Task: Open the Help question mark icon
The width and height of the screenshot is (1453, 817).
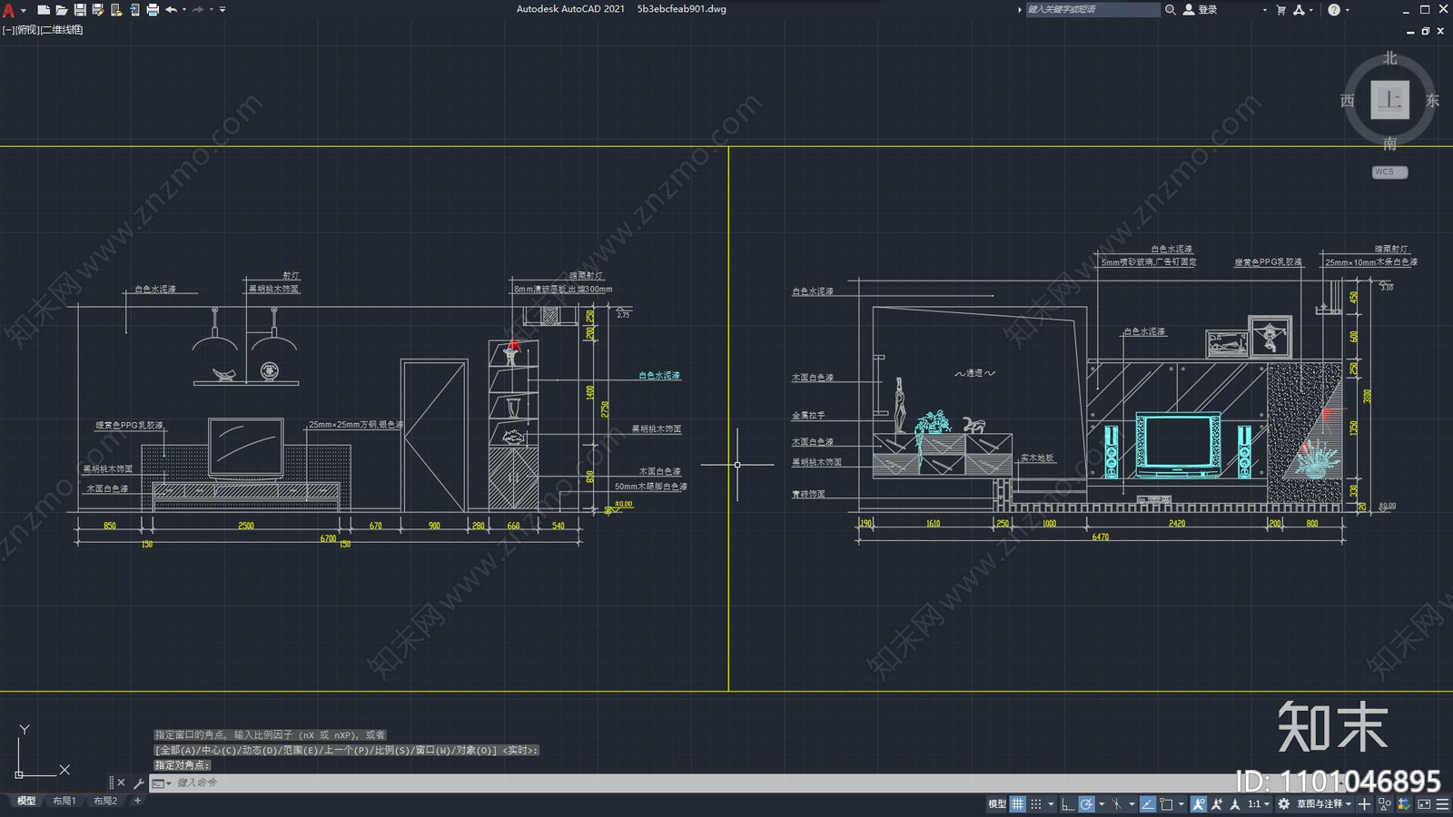Action: pos(1333,9)
